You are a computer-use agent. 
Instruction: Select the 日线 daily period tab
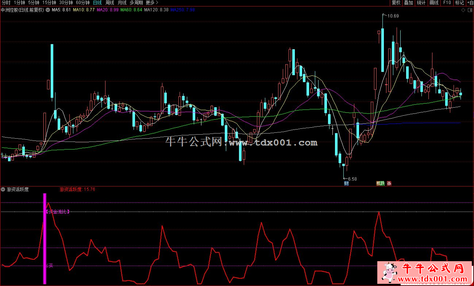point(97,3)
